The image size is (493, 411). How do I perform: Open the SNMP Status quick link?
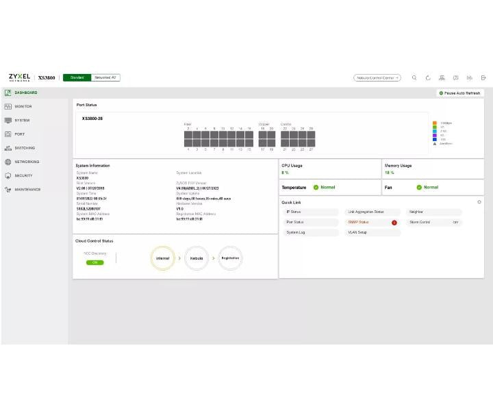coord(372,223)
